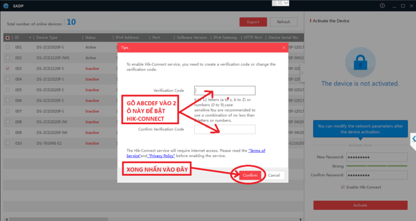Click the scrollbar right arrow
Image resolution: width=416 pixels, height=221 pixels.
tap(300, 219)
